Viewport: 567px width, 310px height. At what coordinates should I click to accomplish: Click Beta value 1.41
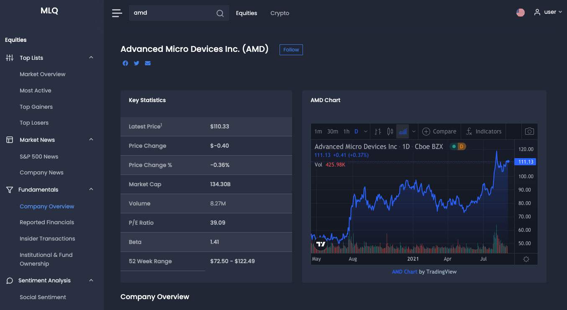tap(215, 242)
